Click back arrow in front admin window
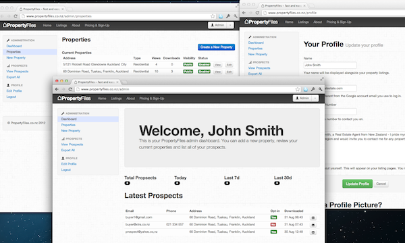405x243 pixels. [57, 89]
